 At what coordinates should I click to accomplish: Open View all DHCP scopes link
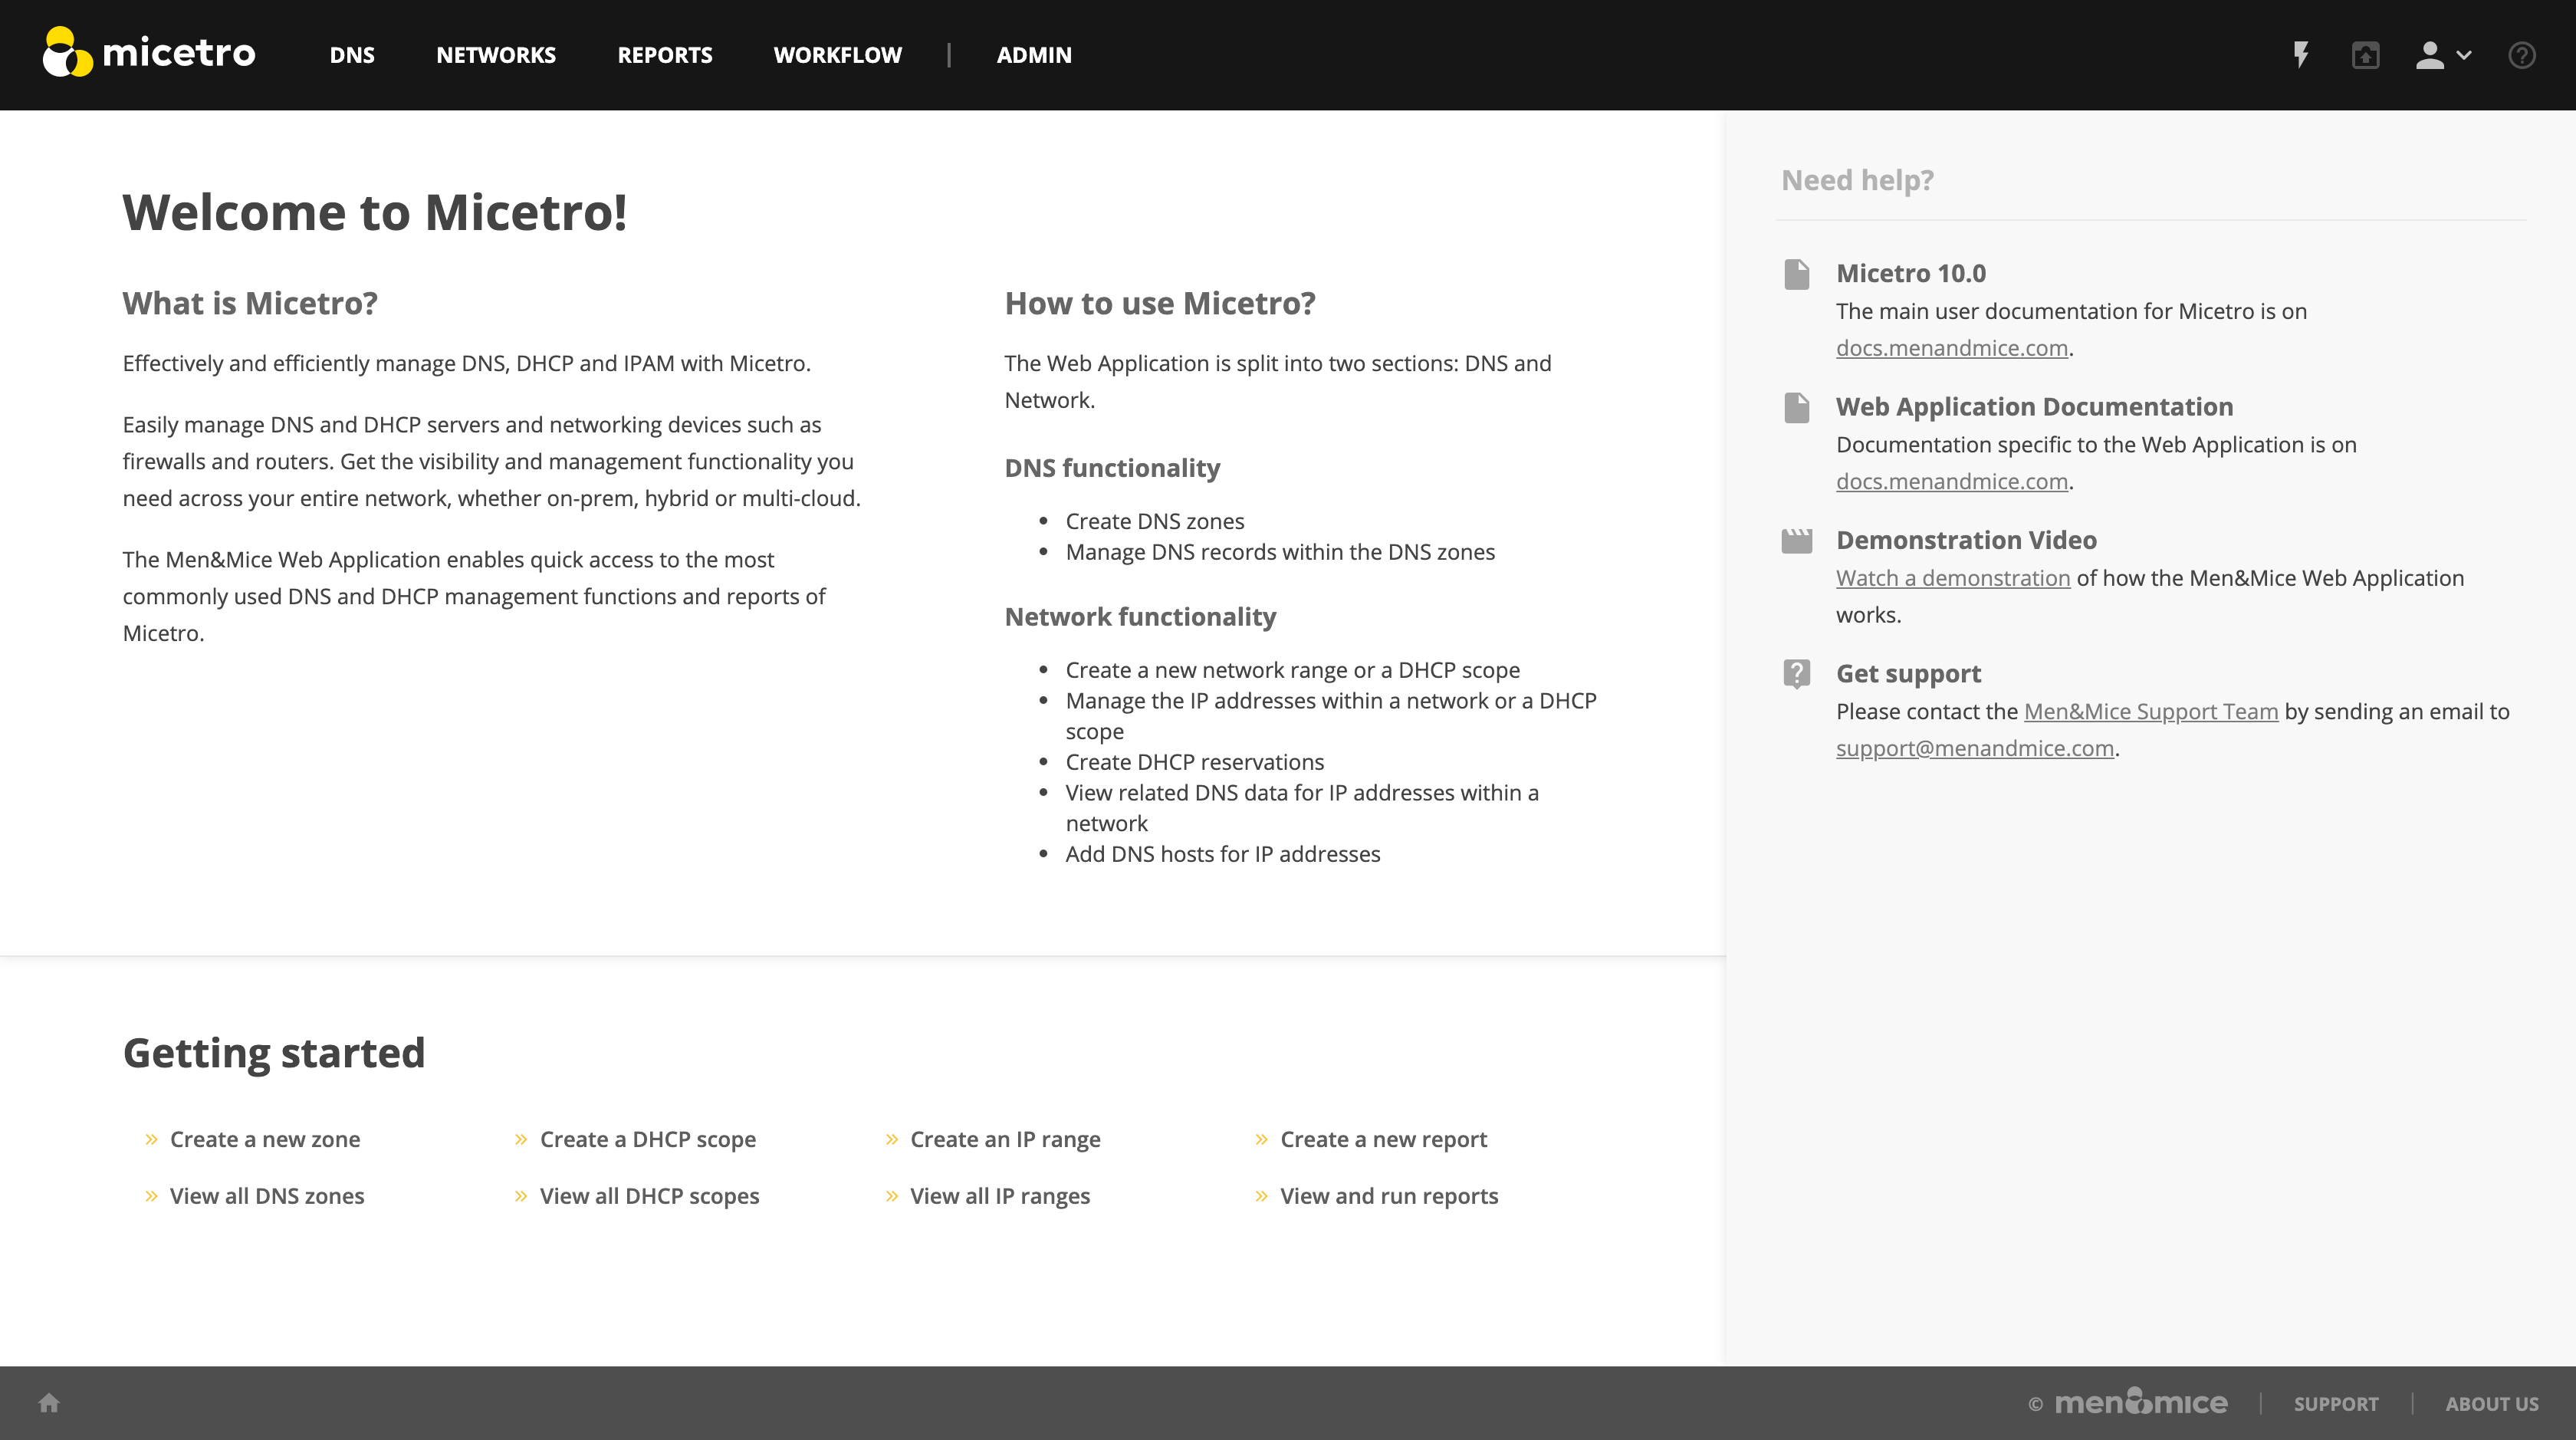click(649, 1196)
